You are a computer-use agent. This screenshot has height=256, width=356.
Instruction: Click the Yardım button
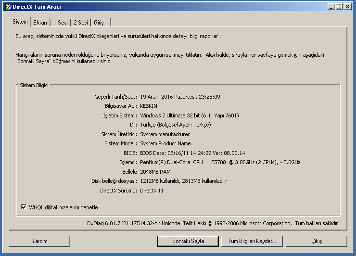(x=39, y=241)
